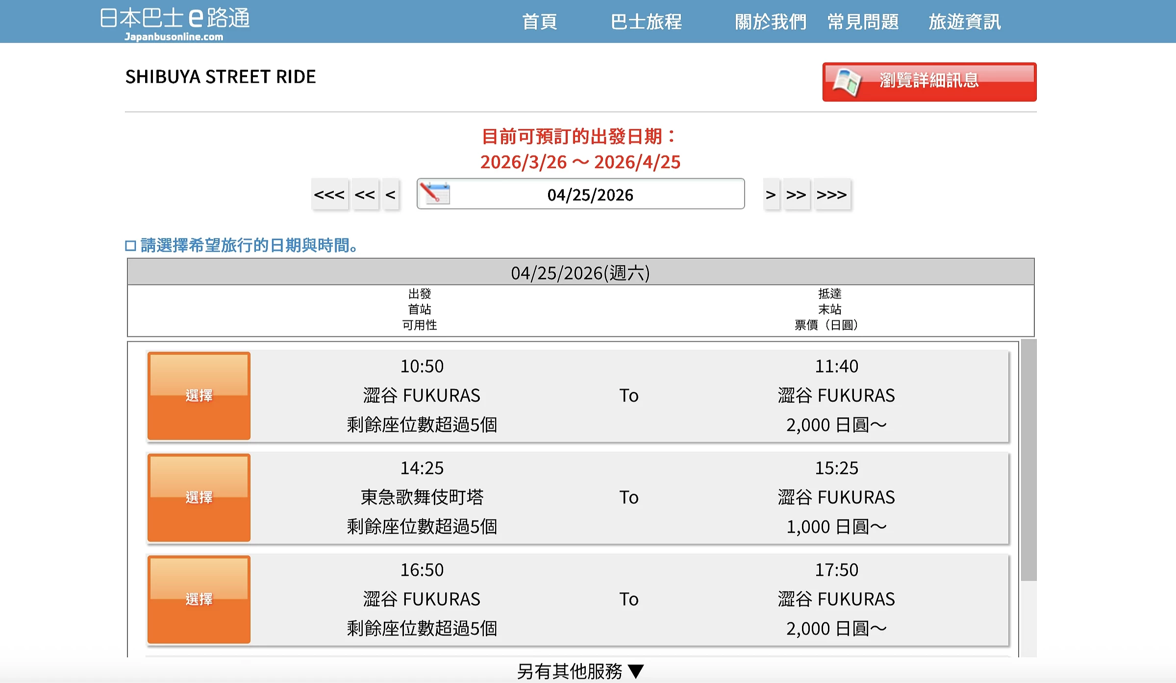Click the 10:50 departure time text
This screenshot has height=683, width=1176.
tap(422, 366)
